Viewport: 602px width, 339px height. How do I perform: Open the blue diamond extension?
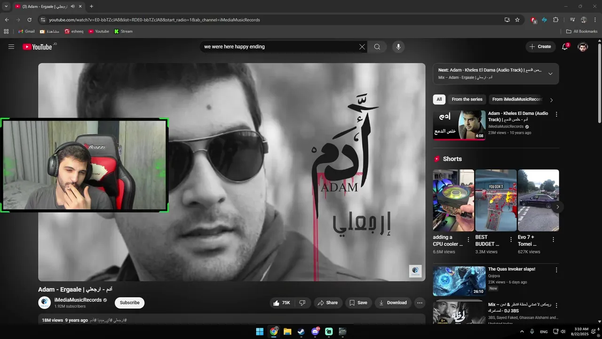[x=544, y=20]
